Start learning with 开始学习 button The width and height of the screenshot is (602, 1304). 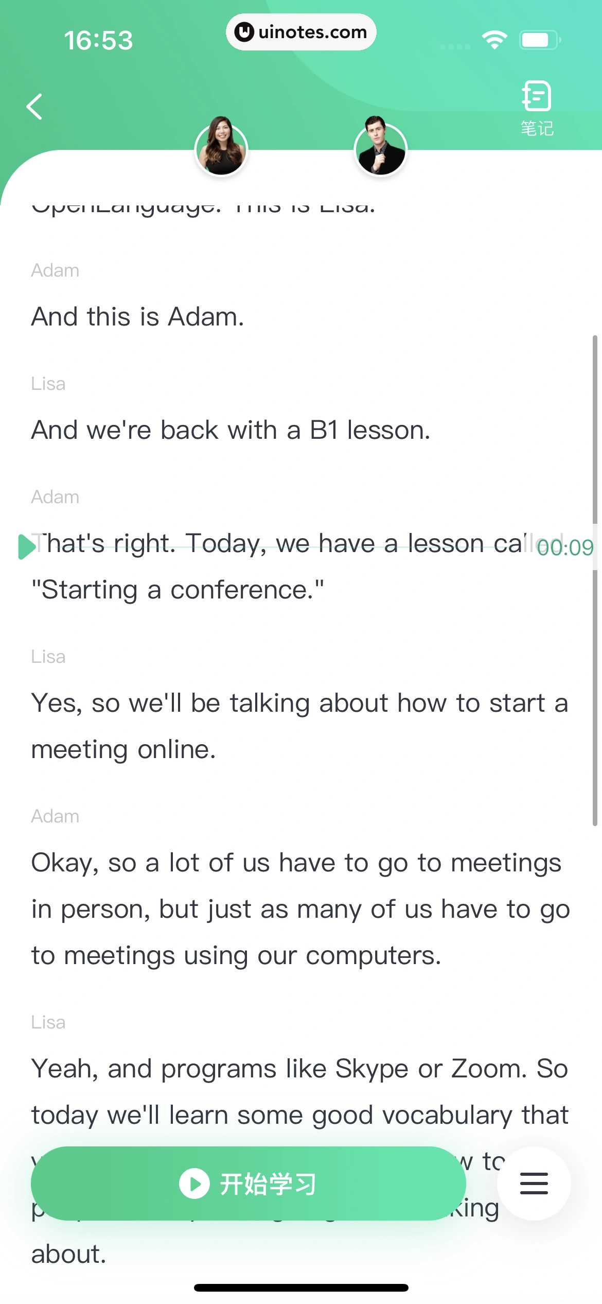point(248,1183)
